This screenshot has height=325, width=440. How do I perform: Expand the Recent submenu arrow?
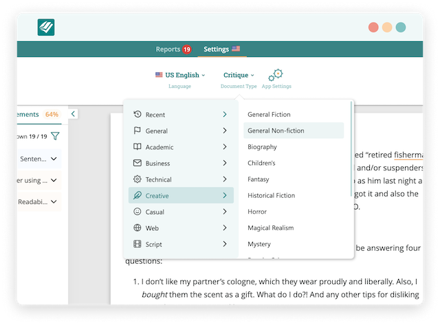225,114
